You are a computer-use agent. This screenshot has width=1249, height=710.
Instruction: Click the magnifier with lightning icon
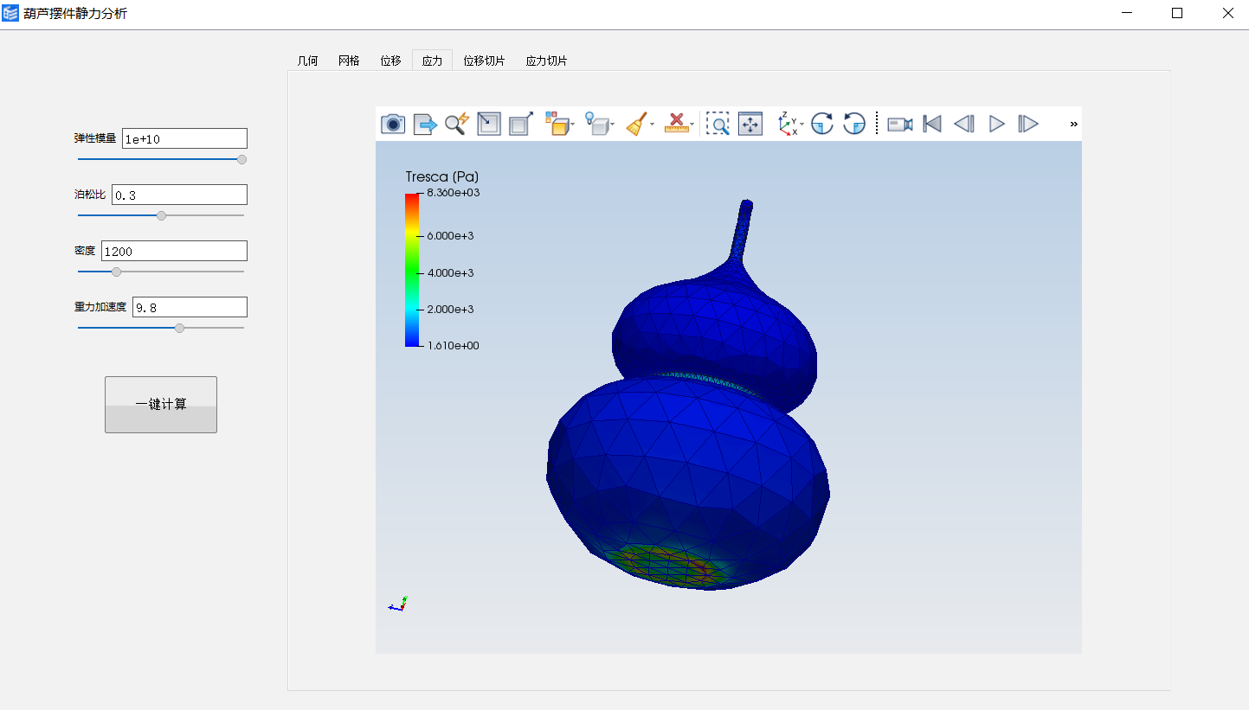point(457,125)
